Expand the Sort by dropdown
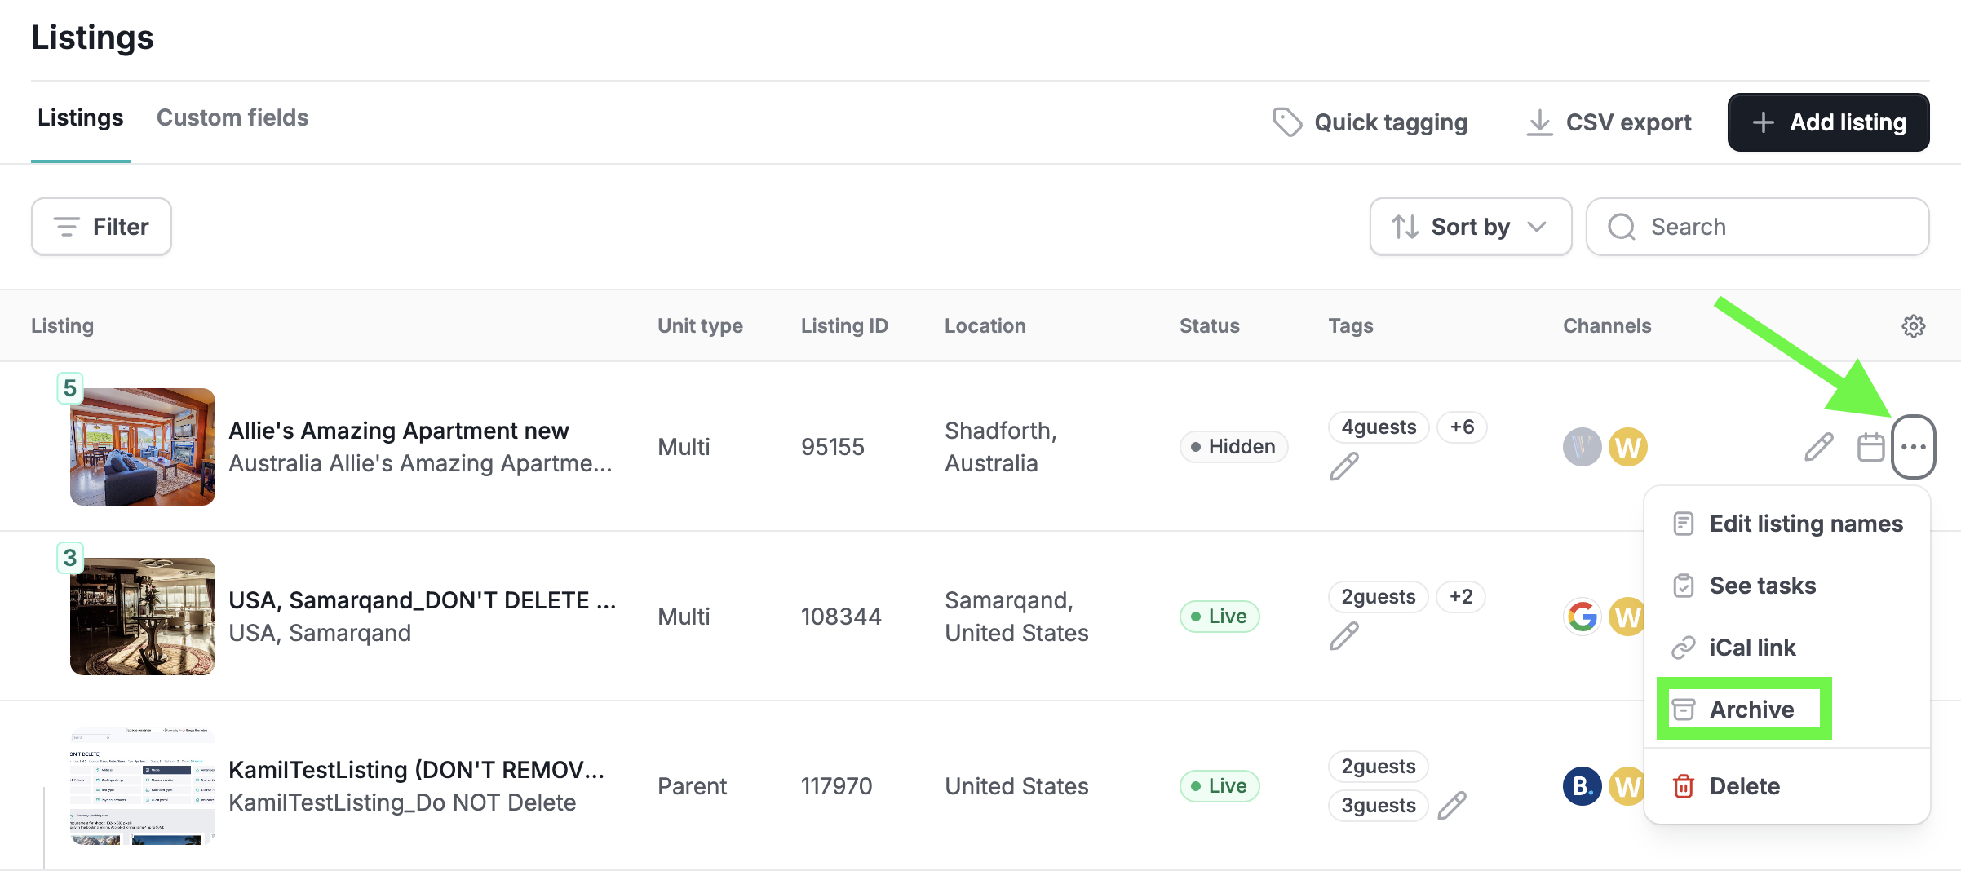 click(x=1470, y=227)
